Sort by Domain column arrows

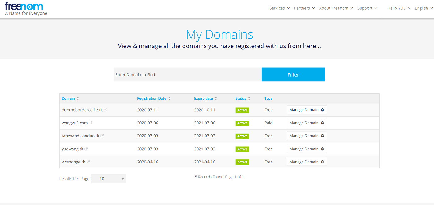[78, 99]
